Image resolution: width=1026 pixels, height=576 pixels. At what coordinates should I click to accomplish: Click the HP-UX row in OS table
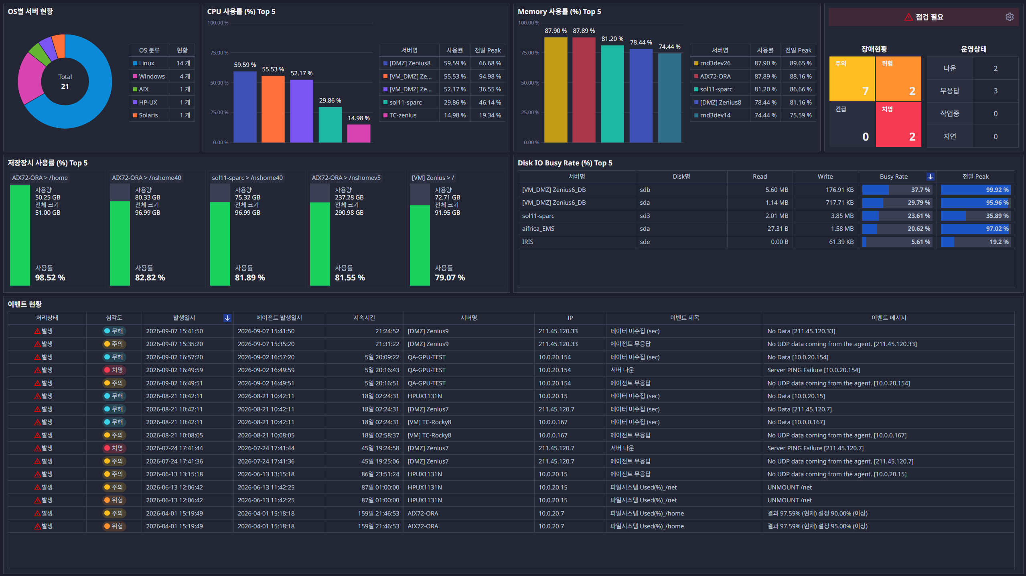point(162,103)
